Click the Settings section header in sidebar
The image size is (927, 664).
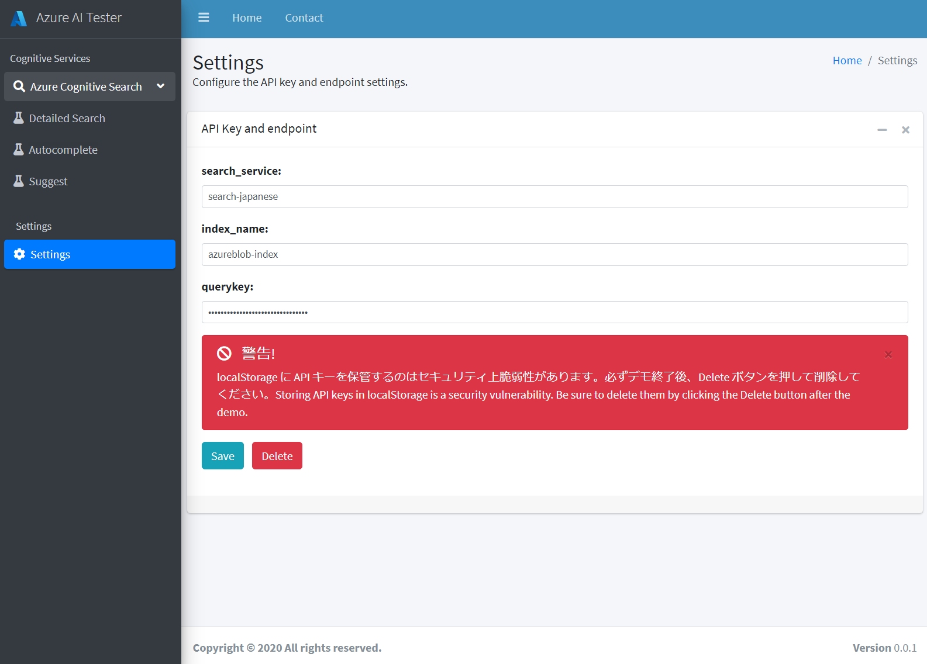pos(33,226)
